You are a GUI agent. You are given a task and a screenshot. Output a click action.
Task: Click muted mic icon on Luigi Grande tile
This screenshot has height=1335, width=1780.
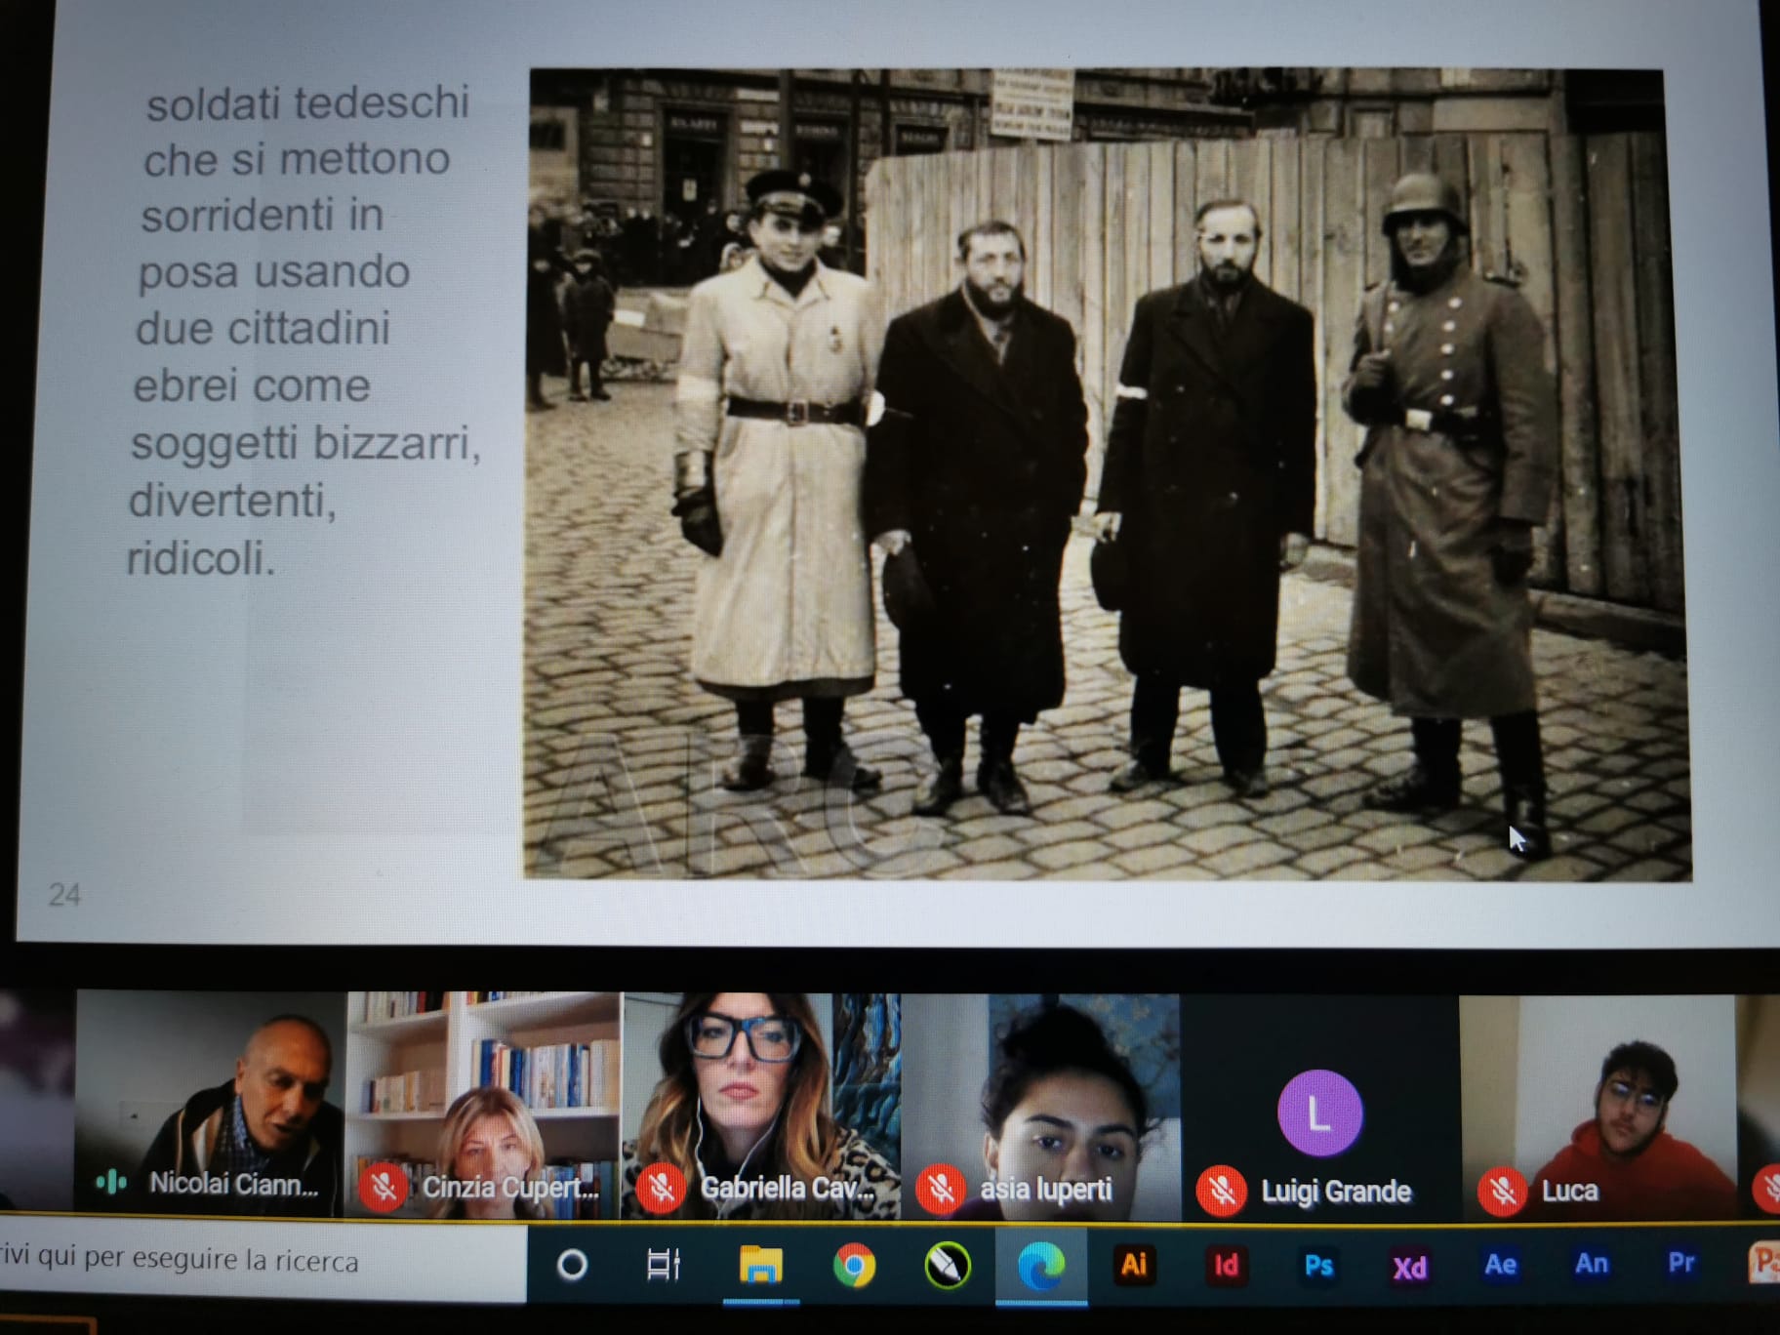click(x=1222, y=1191)
